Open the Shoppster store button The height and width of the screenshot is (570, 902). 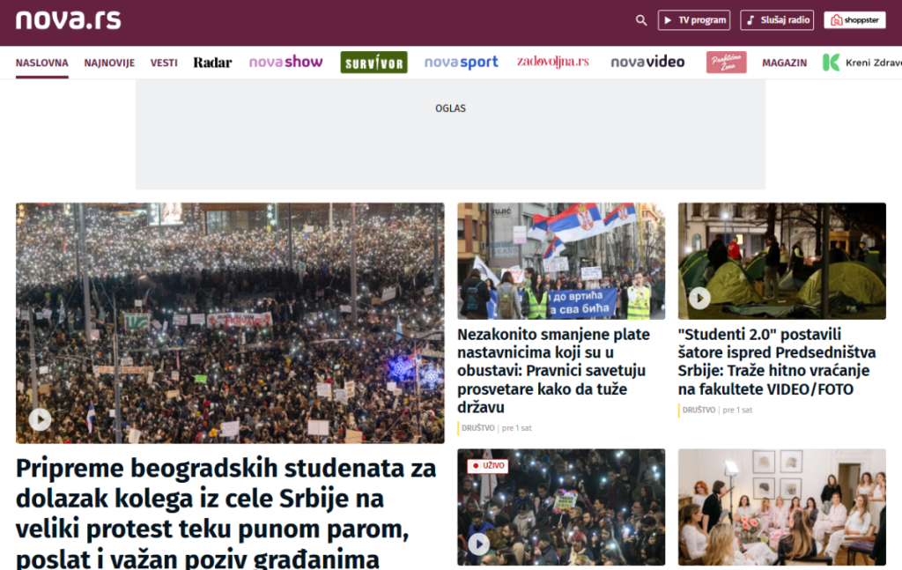pyautogui.click(x=854, y=20)
